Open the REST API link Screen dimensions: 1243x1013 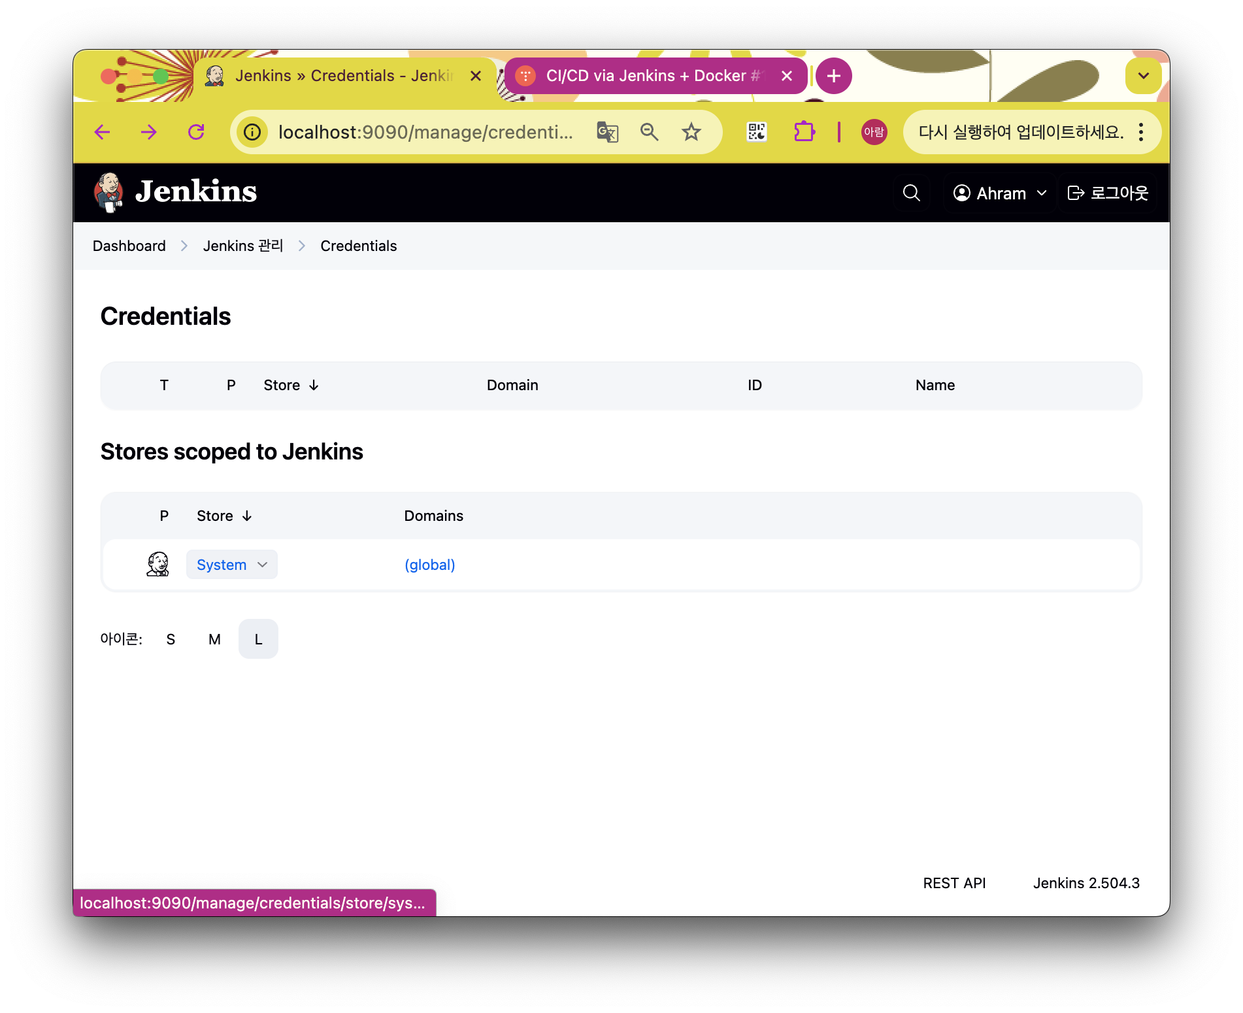tap(954, 883)
